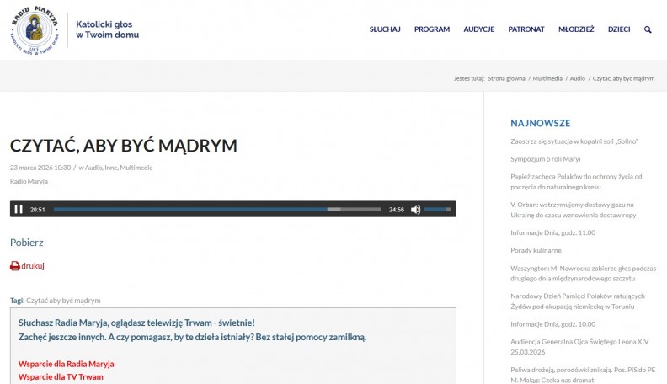The width and height of the screenshot is (667, 384).
Task: Open the tag Czytać aby być mądrym
Action: click(63, 301)
